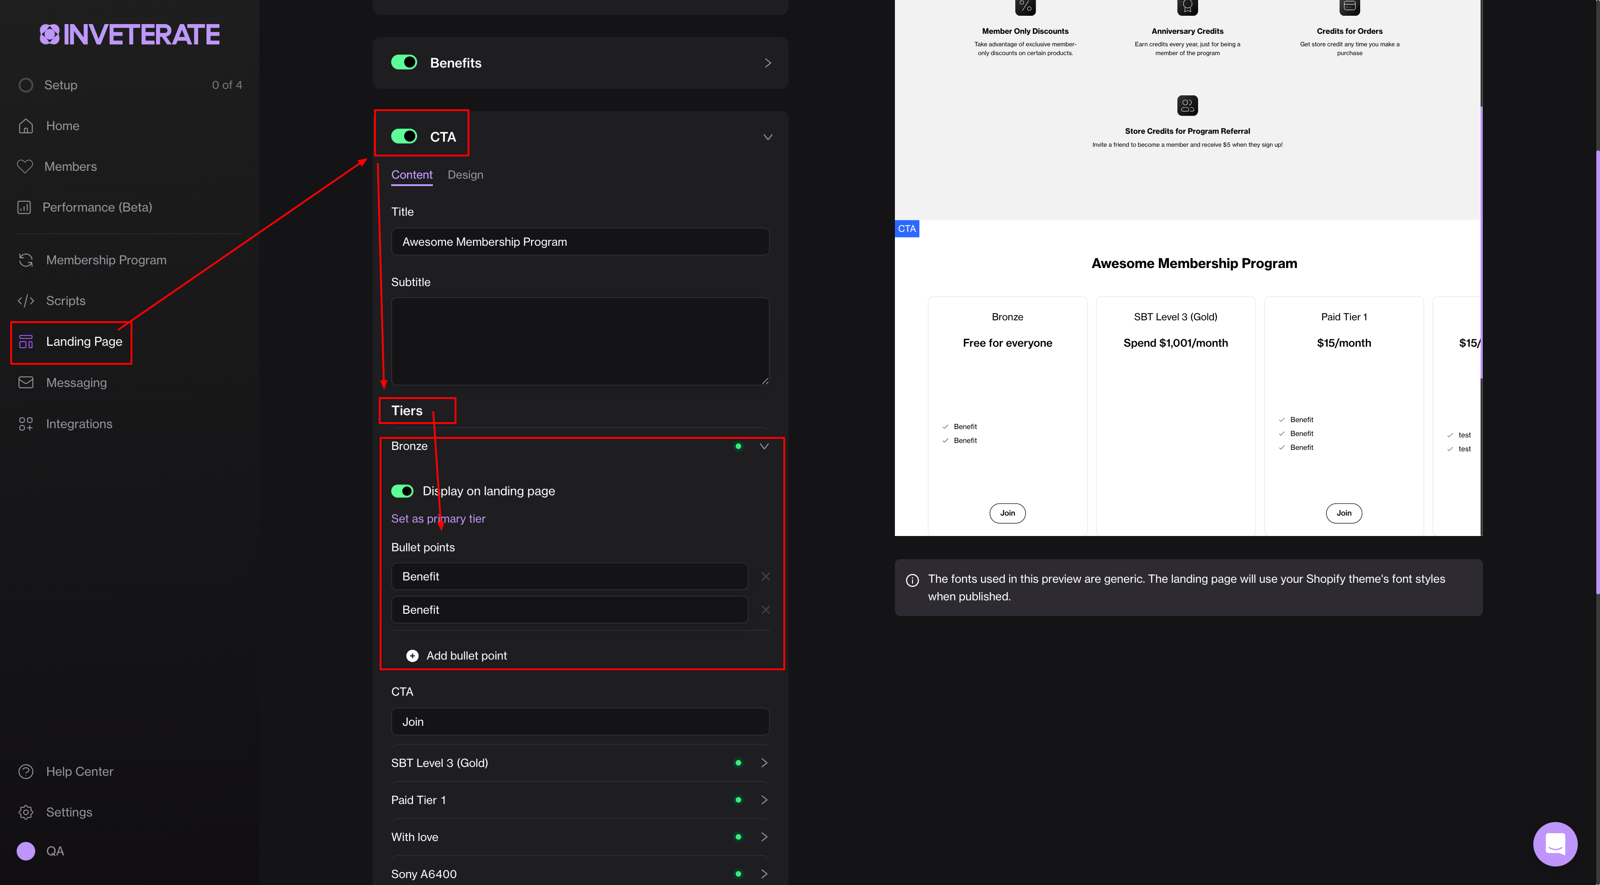
Task: Click the Home house icon in the sidebar
Action: (x=25, y=126)
